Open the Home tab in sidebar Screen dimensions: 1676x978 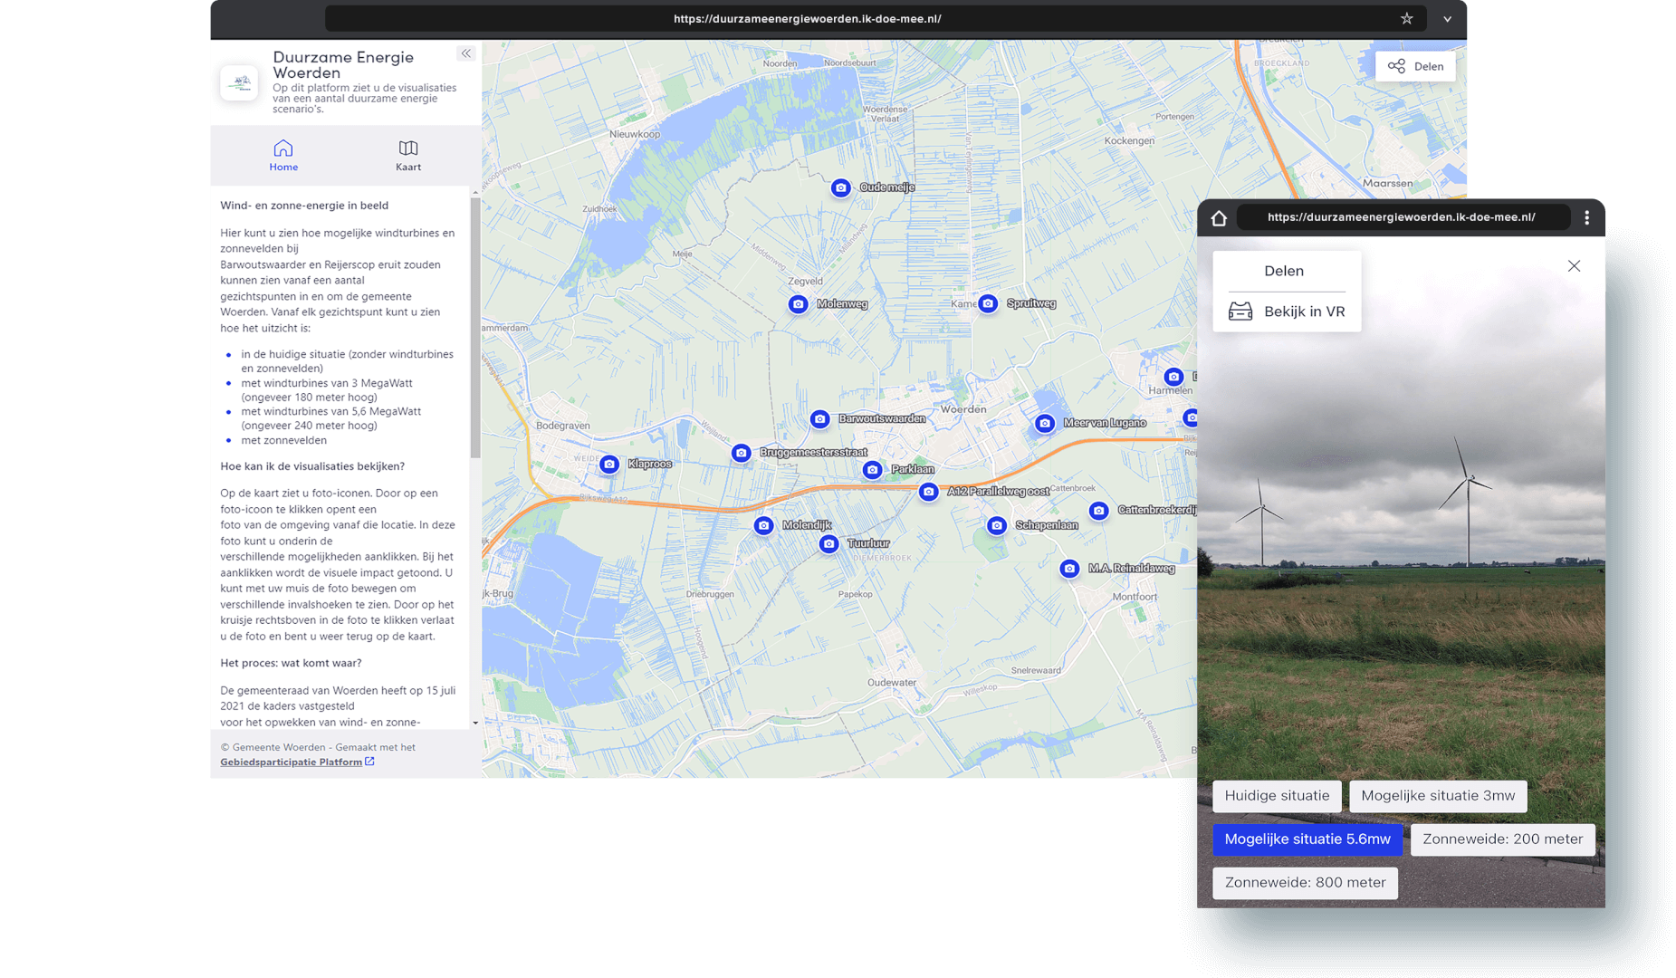click(x=283, y=155)
